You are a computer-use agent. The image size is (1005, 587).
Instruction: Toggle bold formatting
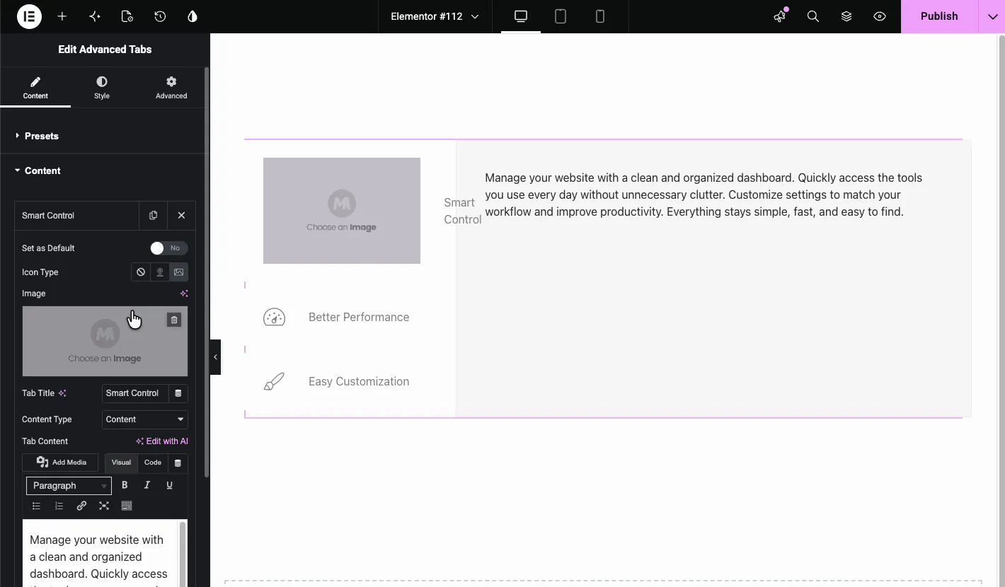[125, 485]
